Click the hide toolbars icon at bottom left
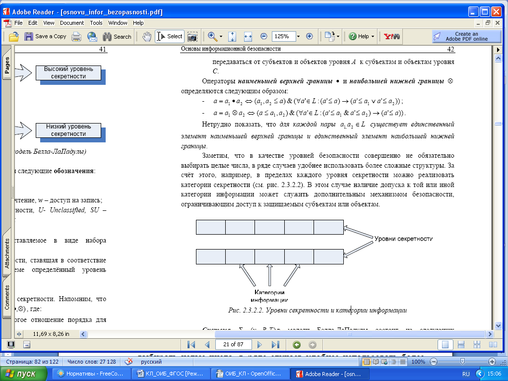The width and height of the screenshot is (508, 381). (27, 345)
